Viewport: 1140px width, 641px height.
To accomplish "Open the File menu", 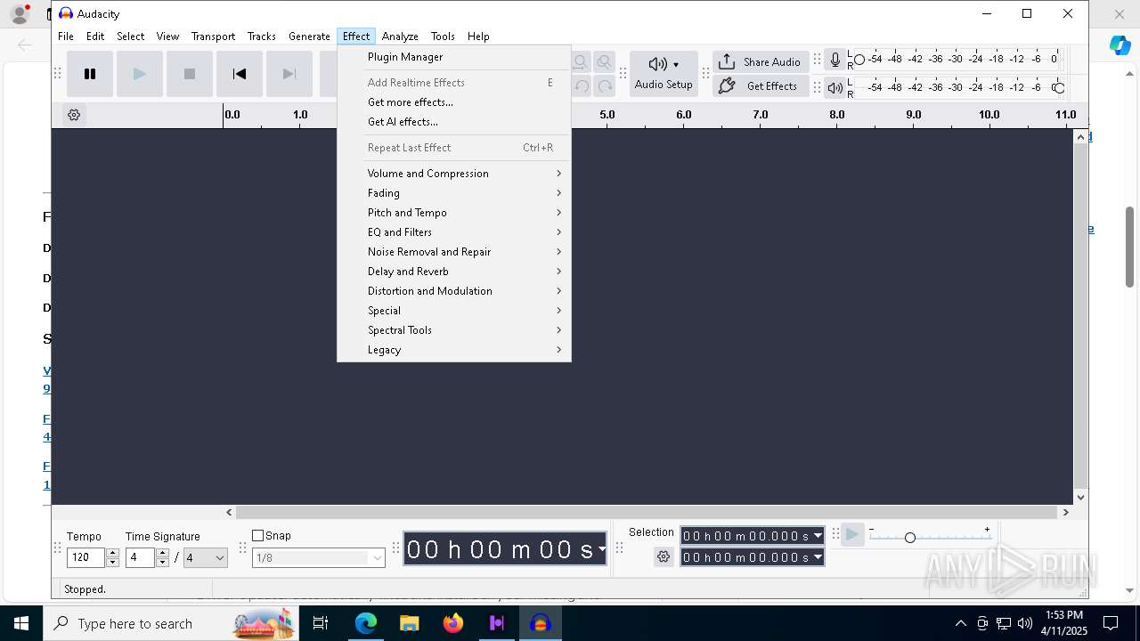I will click(x=66, y=37).
